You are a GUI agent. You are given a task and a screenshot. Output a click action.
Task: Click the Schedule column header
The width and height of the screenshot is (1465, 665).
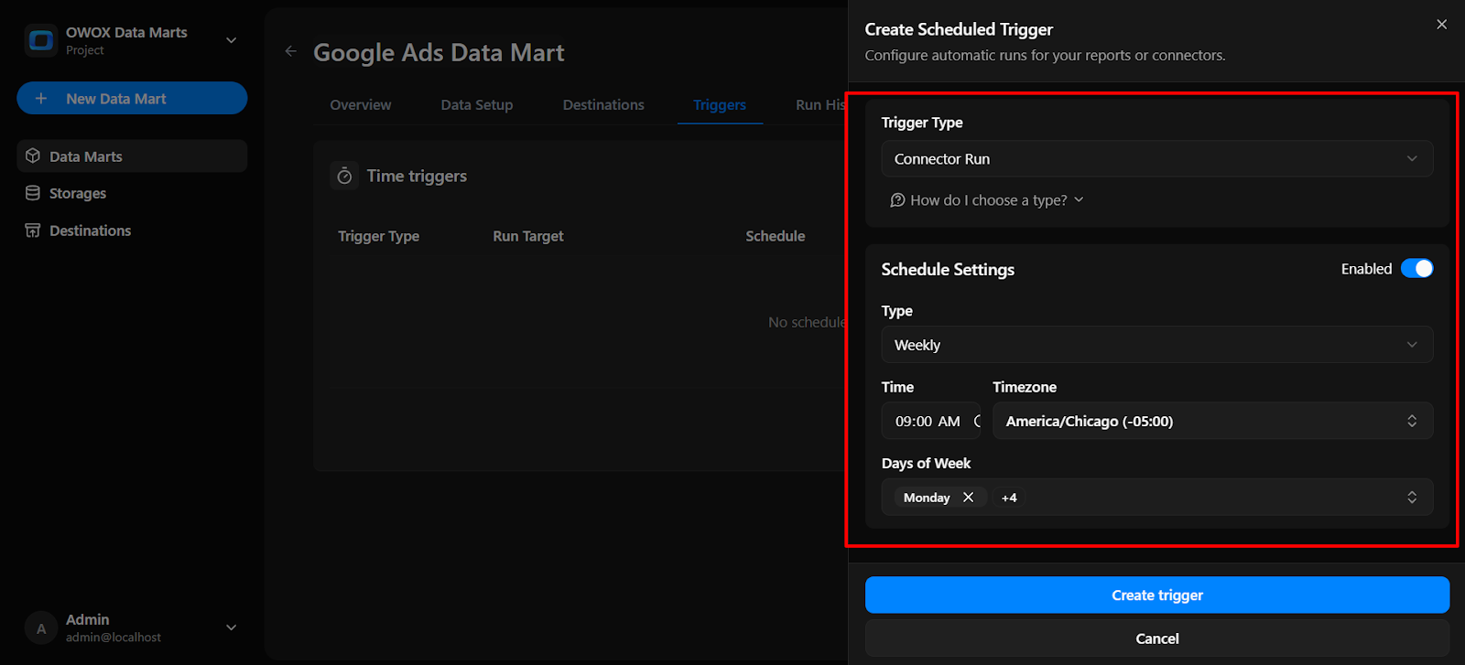(776, 236)
